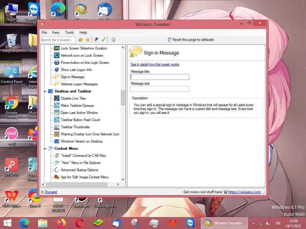Open the Help menu
Image resolution: width=306 pixels, height=229 pixels.
point(83,33)
